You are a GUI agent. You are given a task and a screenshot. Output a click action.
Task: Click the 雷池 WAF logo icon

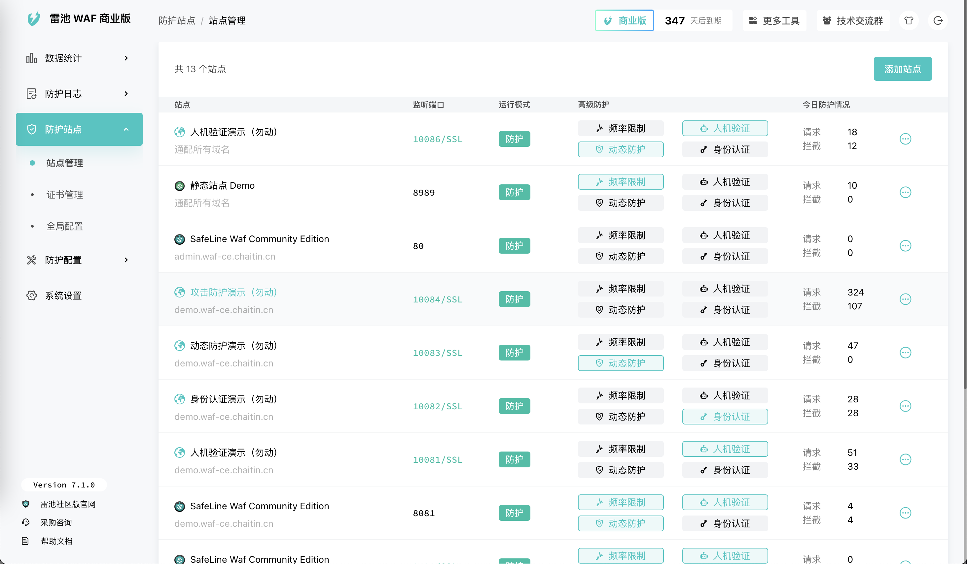pos(34,18)
